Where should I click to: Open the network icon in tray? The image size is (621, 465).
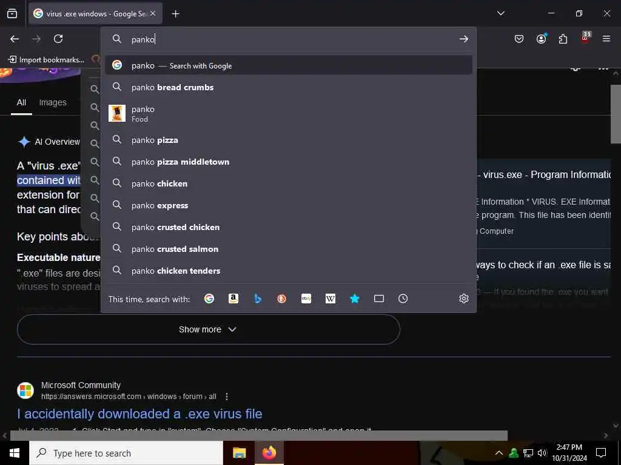pyautogui.click(x=528, y=453)
